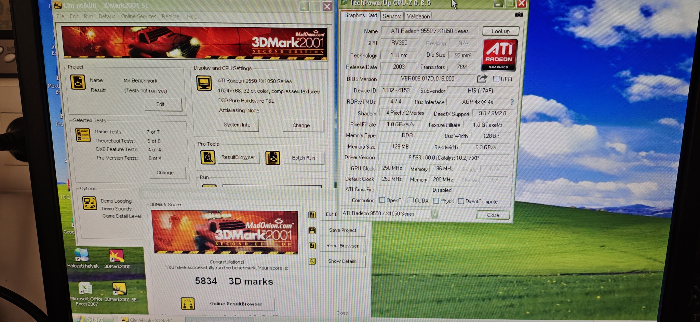Image resolution: width=700 pixels, height=322 pixels.
Task: Open the Help menu in 3DMark2001
Action: tap(192, 16)
